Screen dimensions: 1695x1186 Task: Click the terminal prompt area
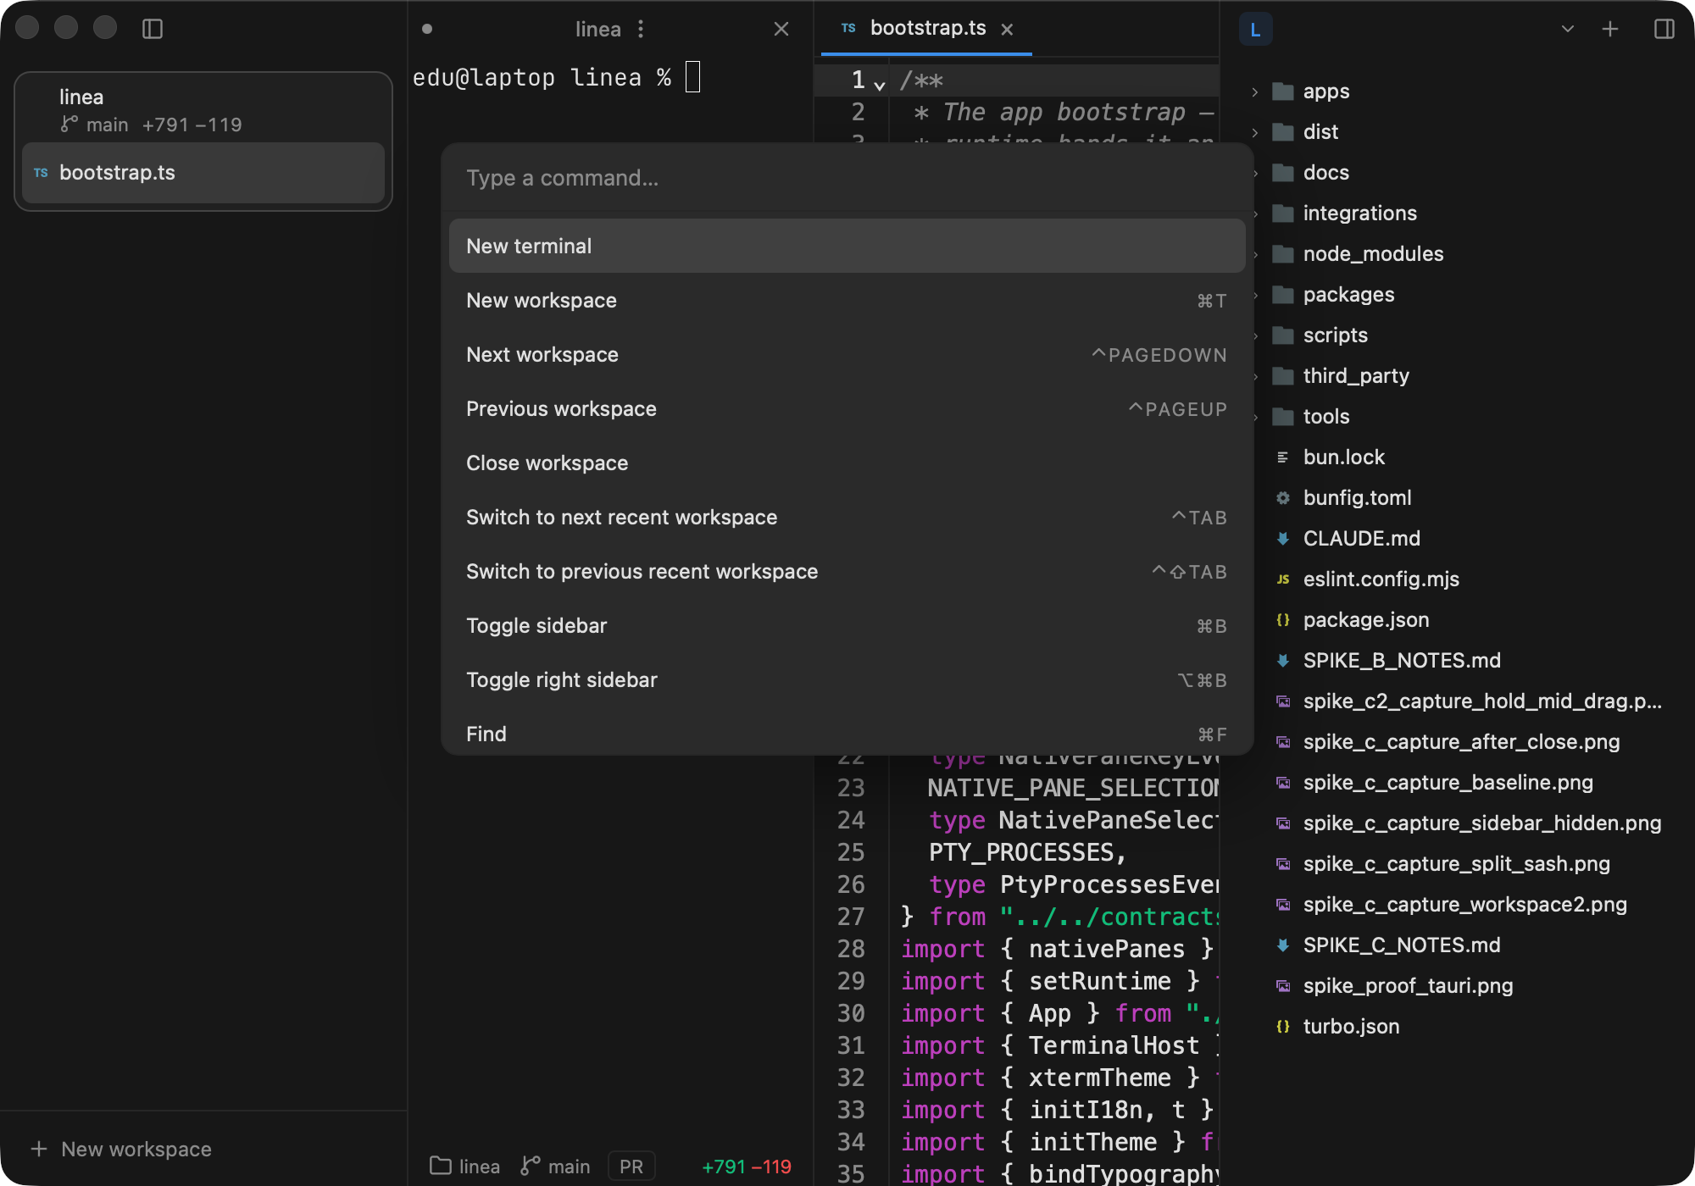coord(556,78)
